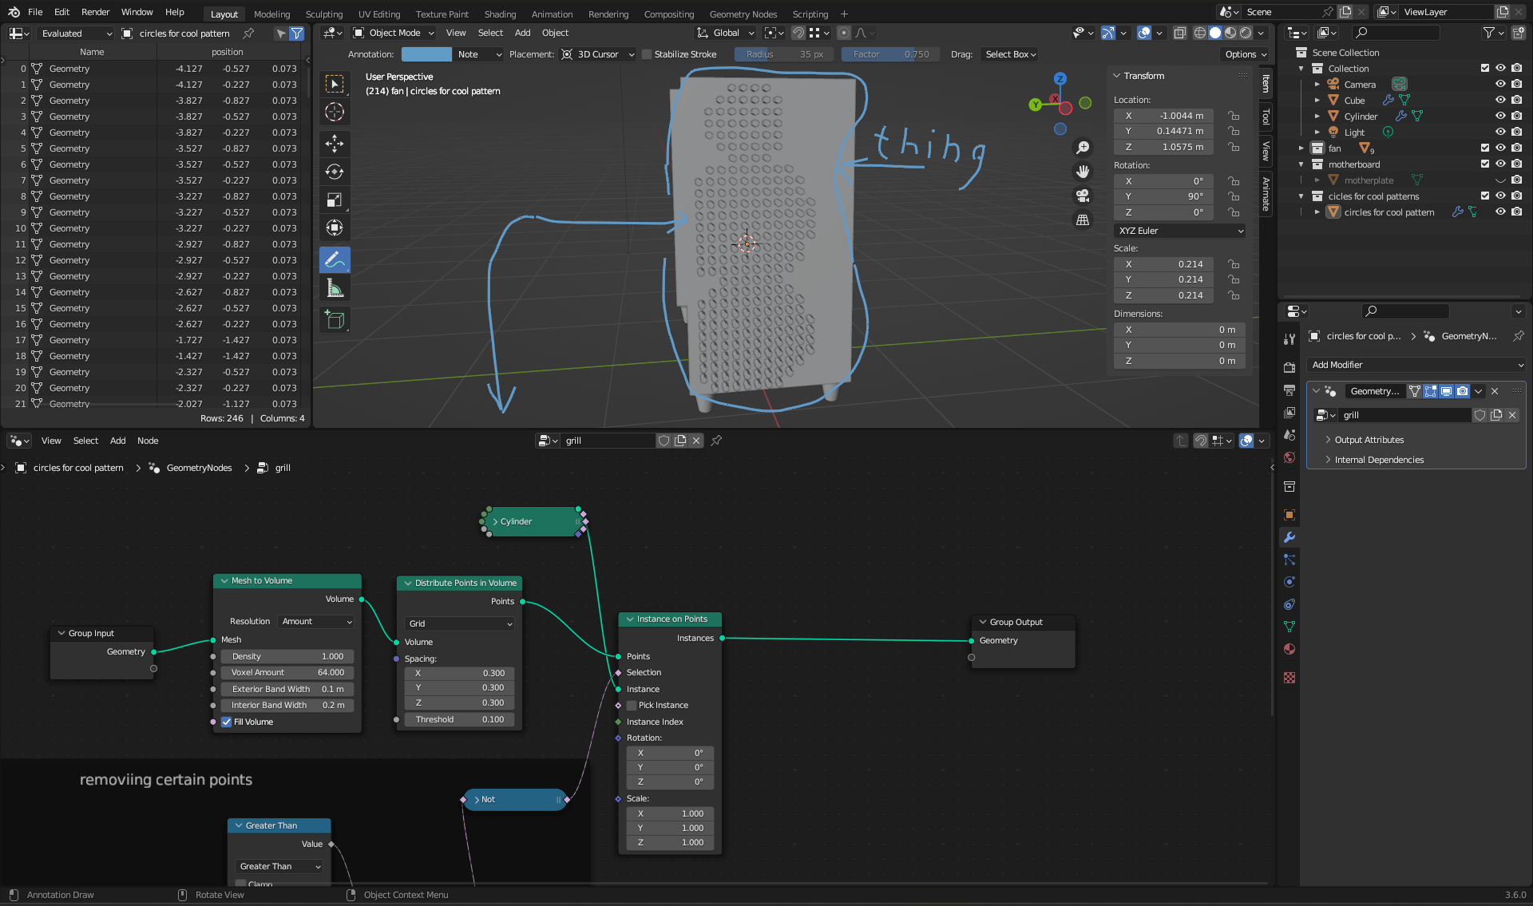
Task: Open Physics properties tab with orbit icon
Action: (x=1289, y=582)
